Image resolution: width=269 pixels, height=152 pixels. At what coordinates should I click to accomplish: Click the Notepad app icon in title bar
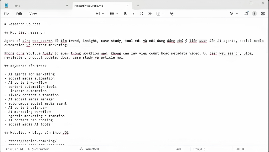point(6,6)
